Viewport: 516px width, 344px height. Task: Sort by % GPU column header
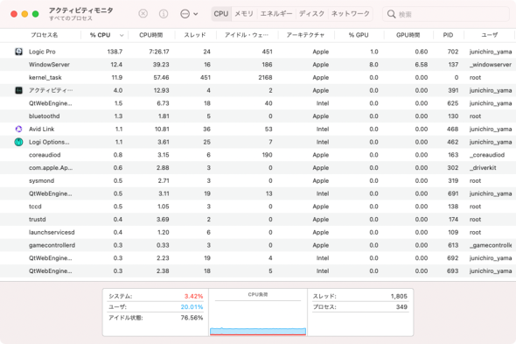[x=359, y=35]
